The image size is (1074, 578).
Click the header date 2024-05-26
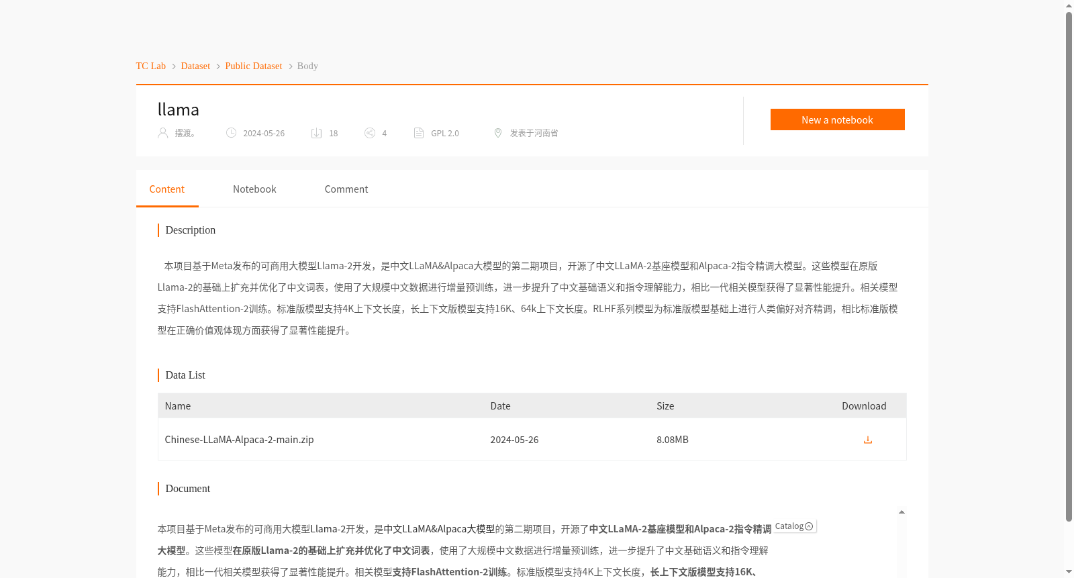pyautogui.click(x=264, y=133)
